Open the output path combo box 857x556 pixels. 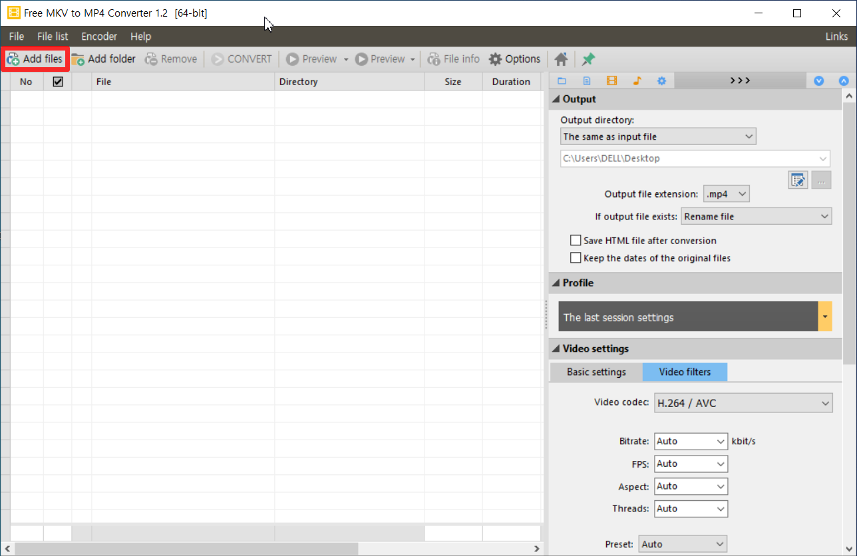point(695,158)
